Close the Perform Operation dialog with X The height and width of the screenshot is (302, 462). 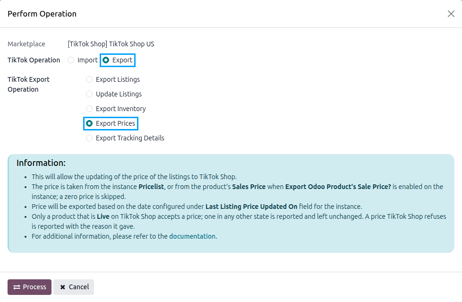(451, 14)
